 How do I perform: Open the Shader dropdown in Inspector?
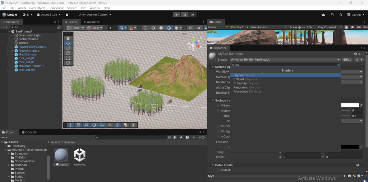click(285, 60)
